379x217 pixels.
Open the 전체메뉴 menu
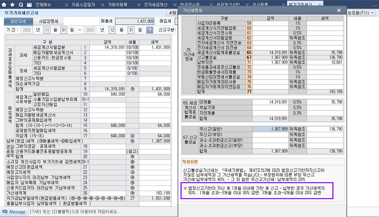pos(43,5)
